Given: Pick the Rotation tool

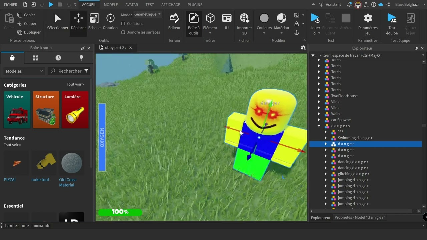Looking at the screenshot, I should tap(110, 22).
